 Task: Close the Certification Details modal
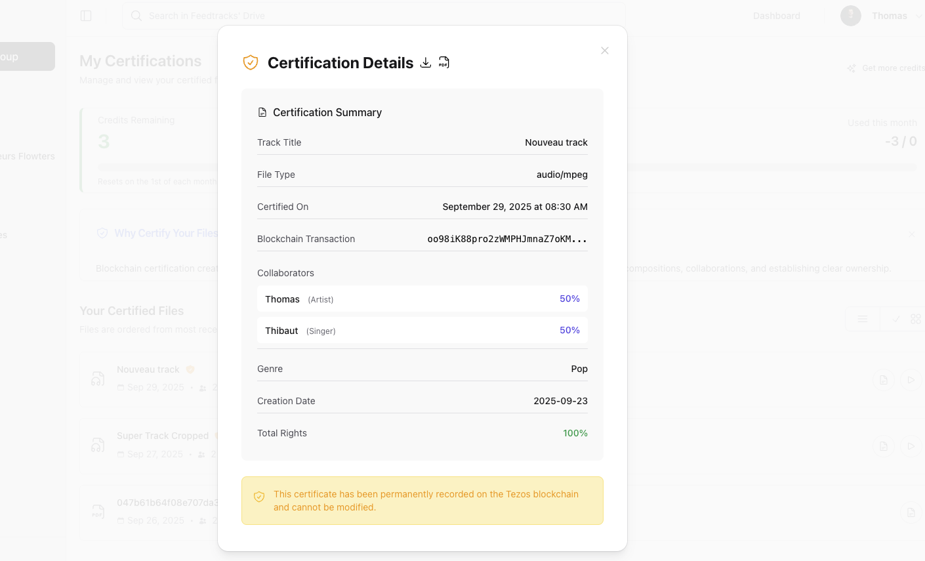coord(604,51)
